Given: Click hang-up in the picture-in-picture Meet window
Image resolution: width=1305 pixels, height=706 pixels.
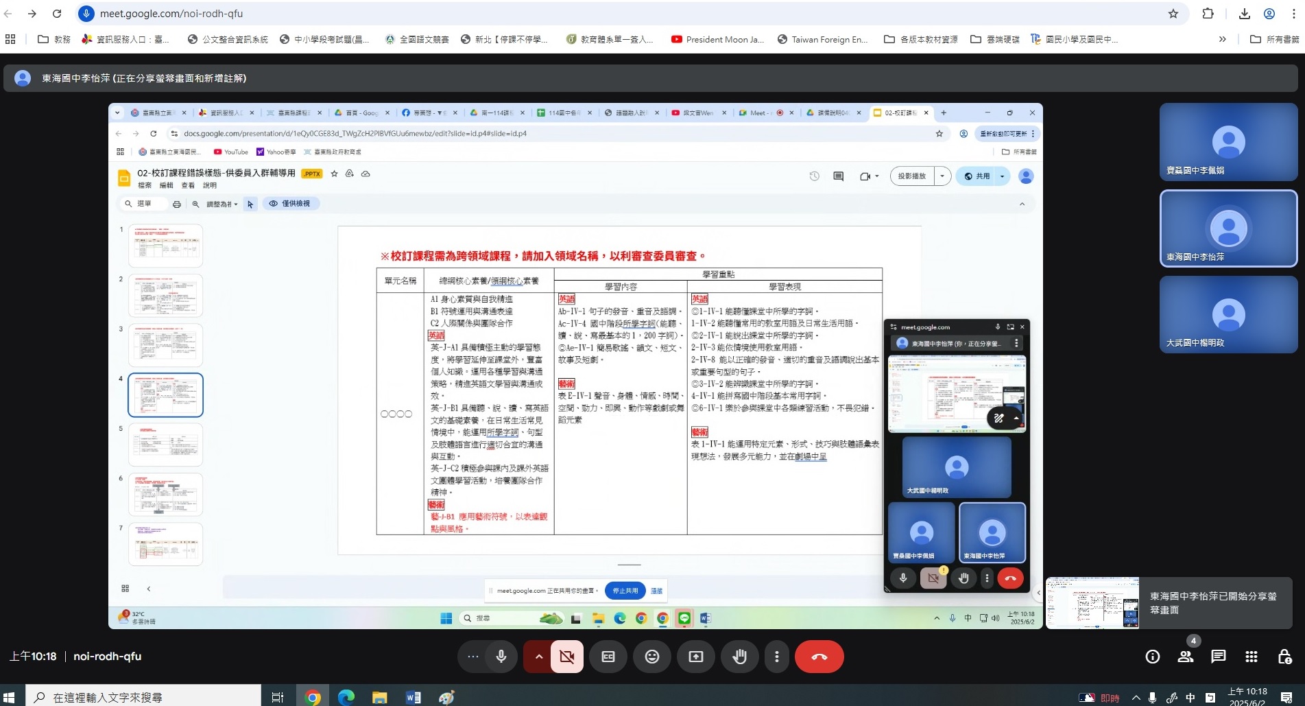Looking at the screenshot, I should pos(1010,578).
